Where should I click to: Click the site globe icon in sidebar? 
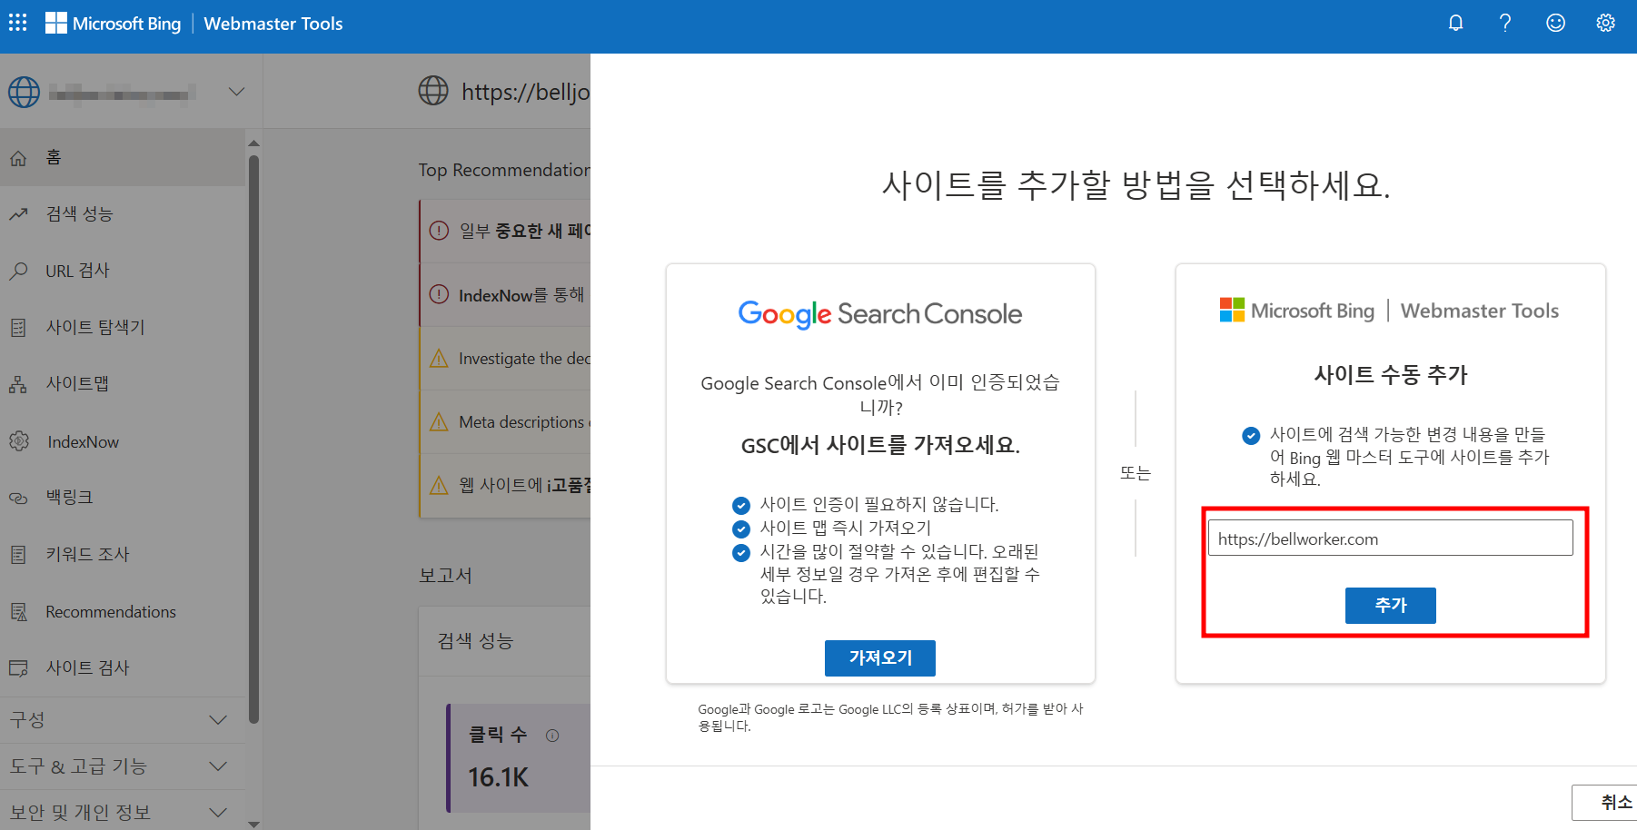pyautogui.click(x=24, y=92)
